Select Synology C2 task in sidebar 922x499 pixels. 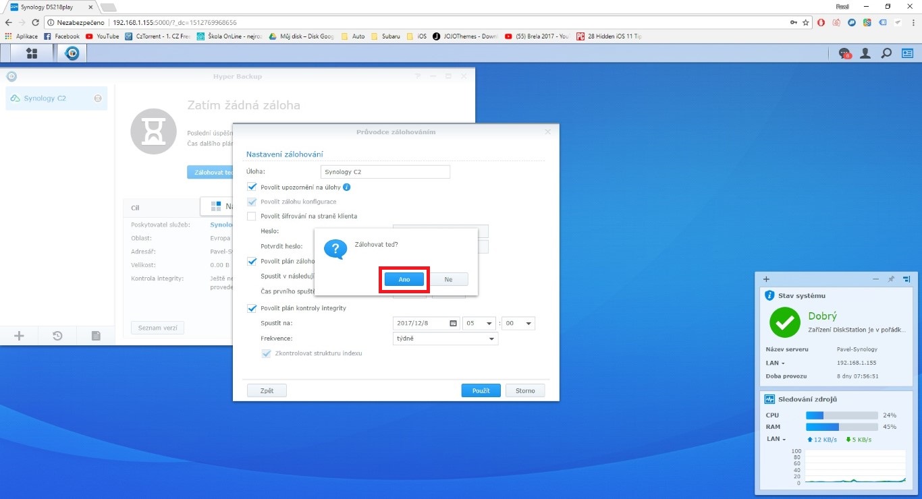tap(57, 98)
